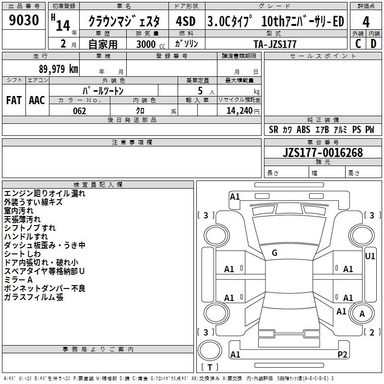The image size is (384, 384).
Task: Click the note ミラーA
Action: (x=18, y=280)
